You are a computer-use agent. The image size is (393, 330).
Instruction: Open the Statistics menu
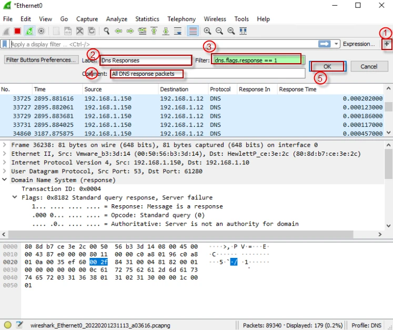pos(147,19)
